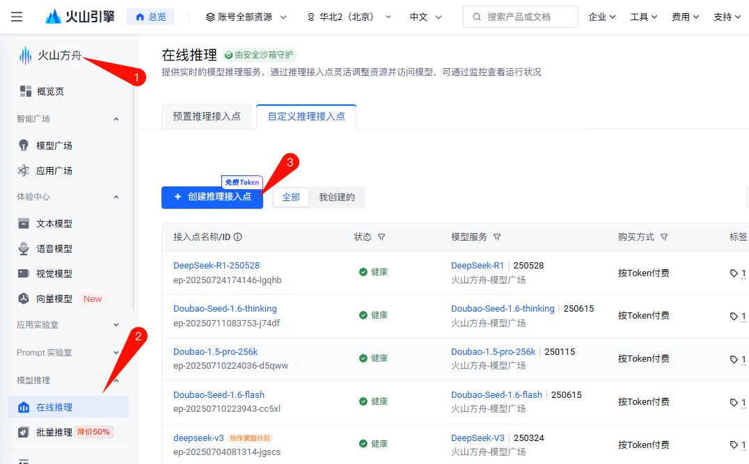The height and width of the screenshot is (464, 749).
Task: Open the 企业 menu
Action: (602, 17)
